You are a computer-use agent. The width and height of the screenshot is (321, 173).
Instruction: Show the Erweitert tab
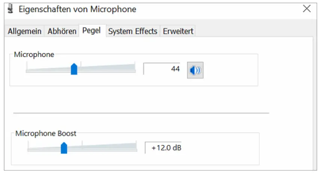178,31
